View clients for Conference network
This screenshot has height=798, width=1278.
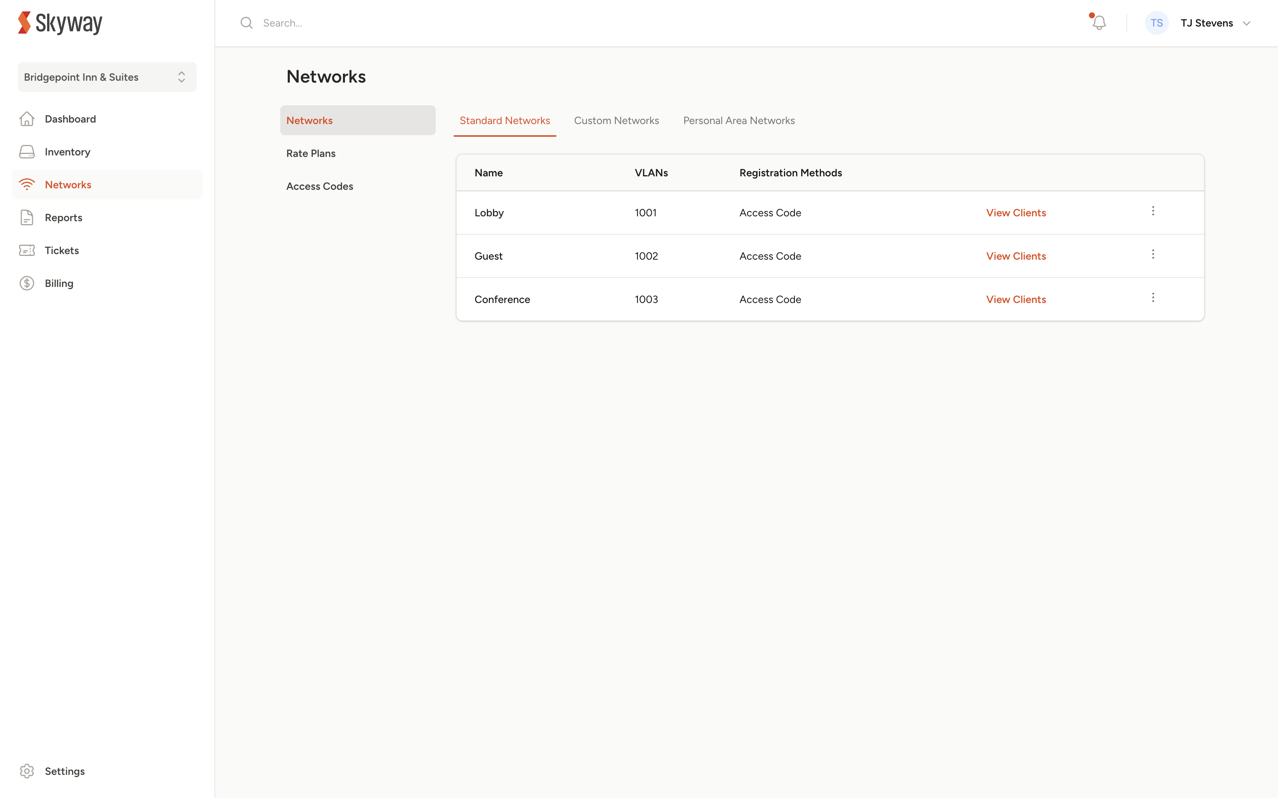click(1016, 299)
